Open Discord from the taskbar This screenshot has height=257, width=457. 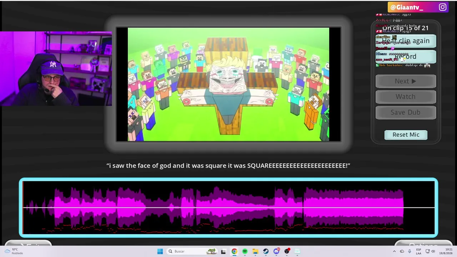[277, 251]
